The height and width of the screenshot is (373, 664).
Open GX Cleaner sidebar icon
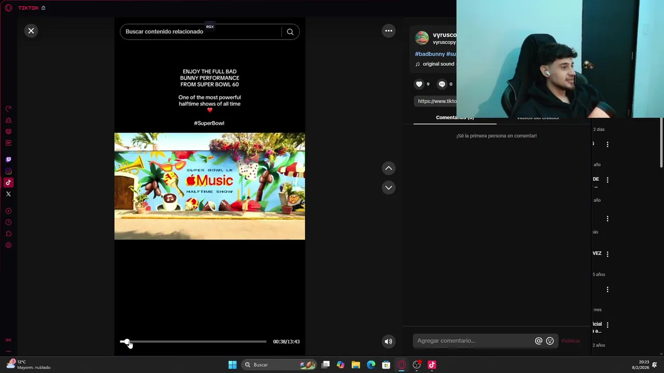[x=8, y=120]
